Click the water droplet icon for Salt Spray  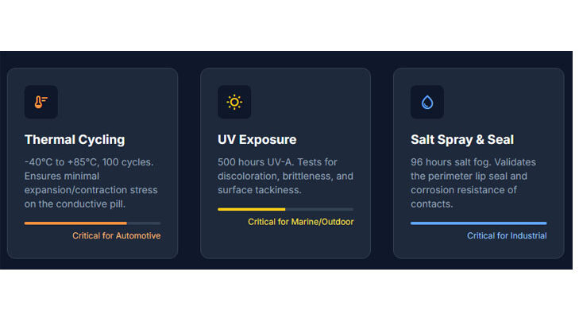pyautogui.click(x=427, y=102)
